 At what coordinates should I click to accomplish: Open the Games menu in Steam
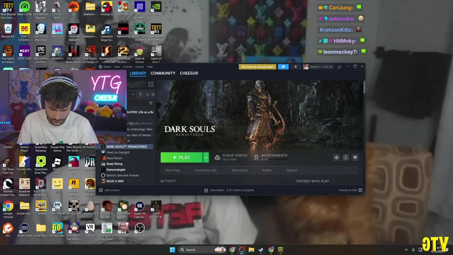click(139, 67)
